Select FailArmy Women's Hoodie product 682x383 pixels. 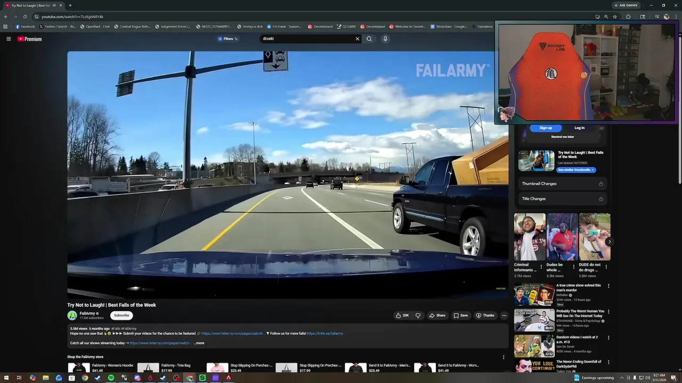[x=101, y=368]
